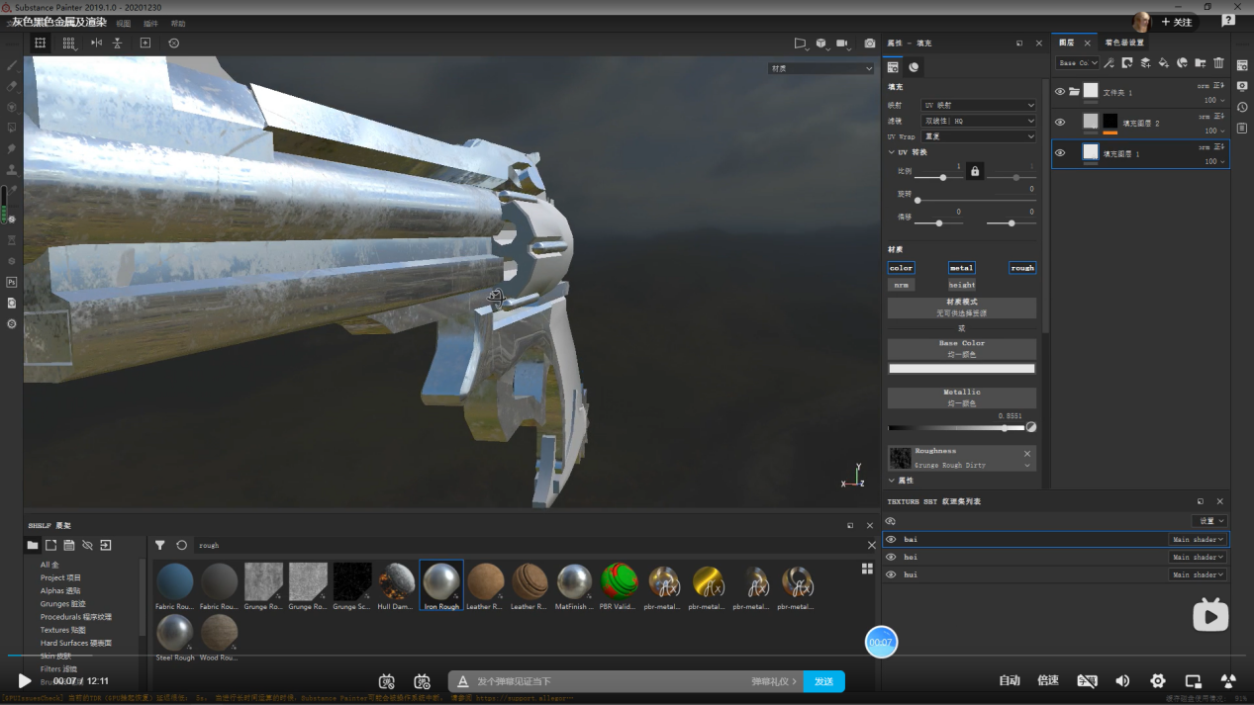The width and height of the screenshot is (1254, 705).
Task: Switch to the 图层 layers tab
Action: (1067, 43)
